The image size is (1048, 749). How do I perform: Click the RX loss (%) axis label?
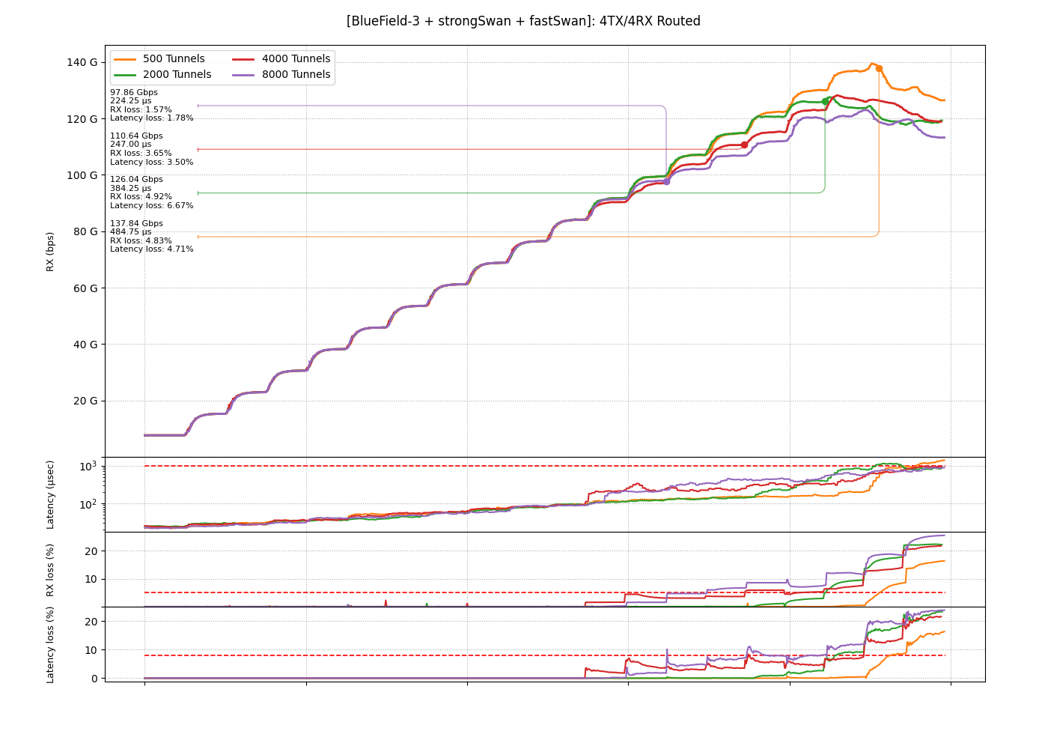coord(50,570)
